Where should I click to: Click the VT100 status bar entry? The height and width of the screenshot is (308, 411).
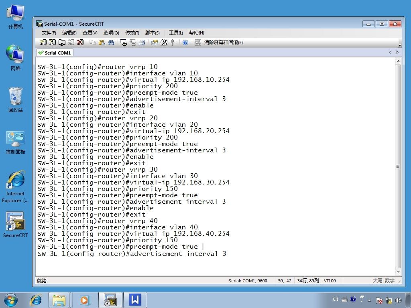[x=330, y=281]
